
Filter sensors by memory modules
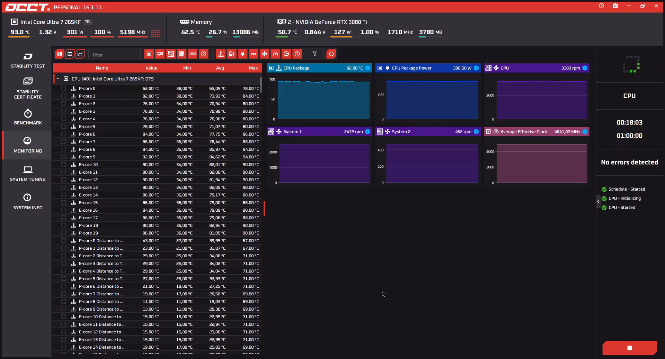point(193,54)
